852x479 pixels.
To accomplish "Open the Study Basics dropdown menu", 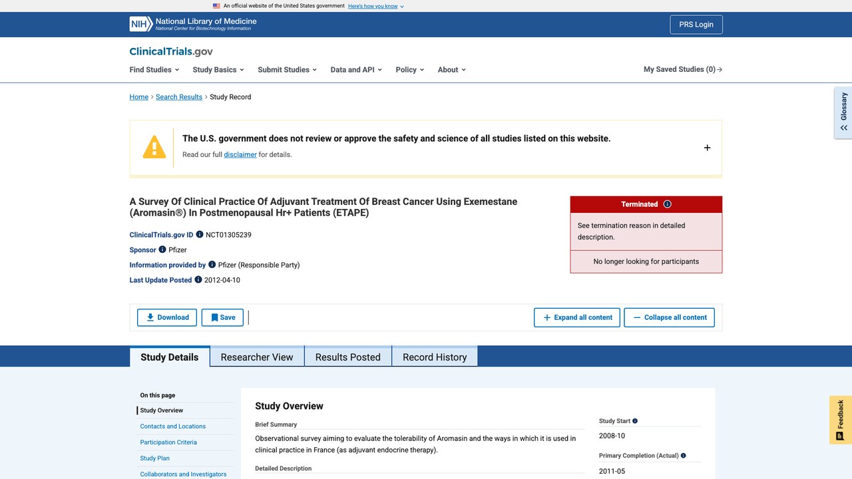I will [x=218, y=70].
